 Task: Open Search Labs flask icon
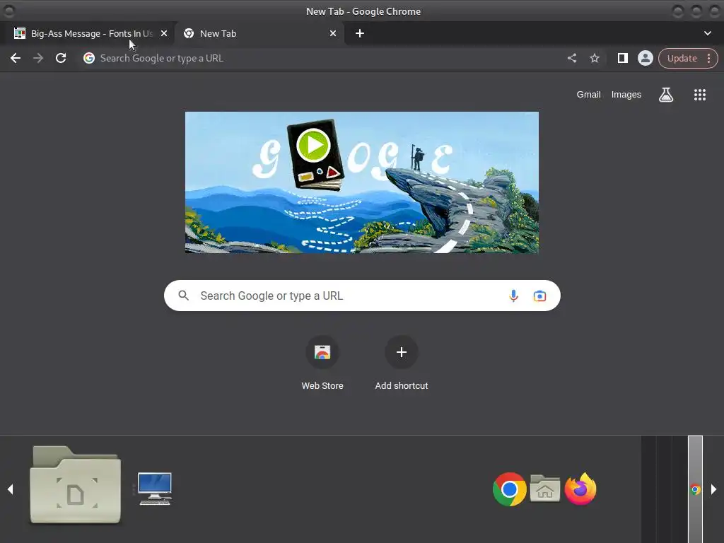click(x=666, y=95)
